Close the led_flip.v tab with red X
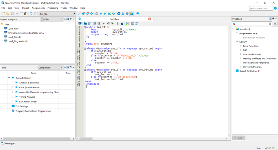Image resolution: width=278 pixels, height=150 pixels. [150, 19]
